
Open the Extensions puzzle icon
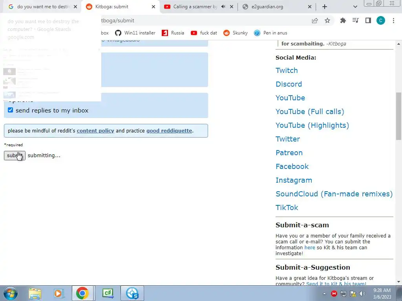(x=343, y=20)
